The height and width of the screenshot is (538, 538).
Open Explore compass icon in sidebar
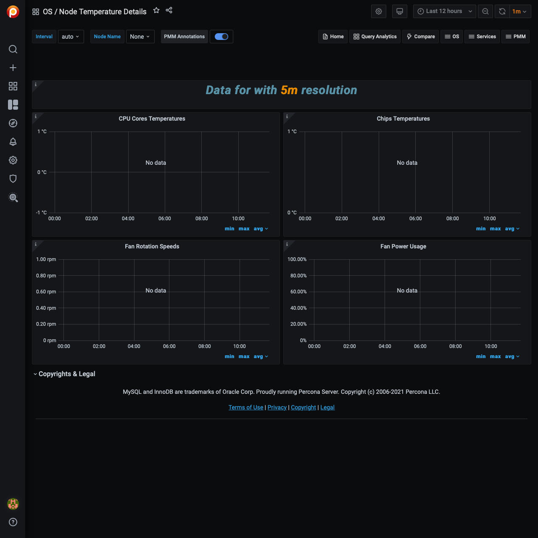click(13, 123)
